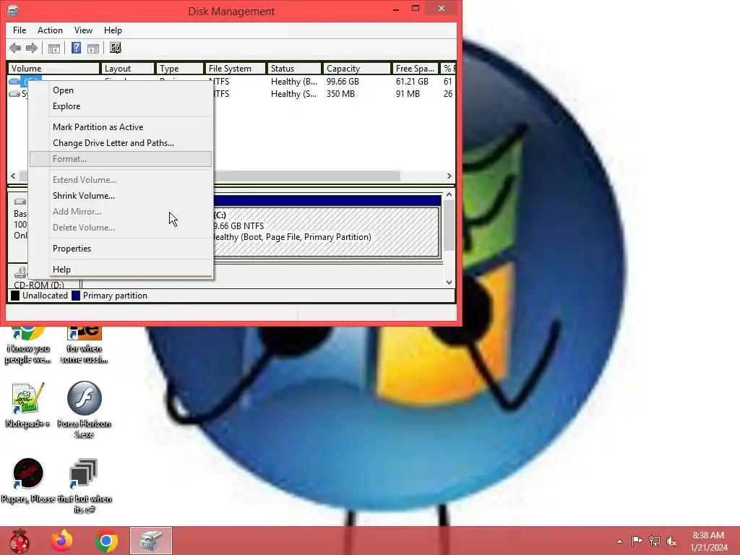Click the Disk Management taskbar button
This screenshot has height=555, width=740.
[151, 541]
